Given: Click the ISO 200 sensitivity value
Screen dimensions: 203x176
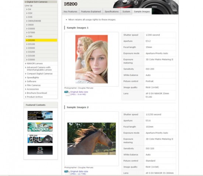Looking at the screenshot, I should pos(150,69).
